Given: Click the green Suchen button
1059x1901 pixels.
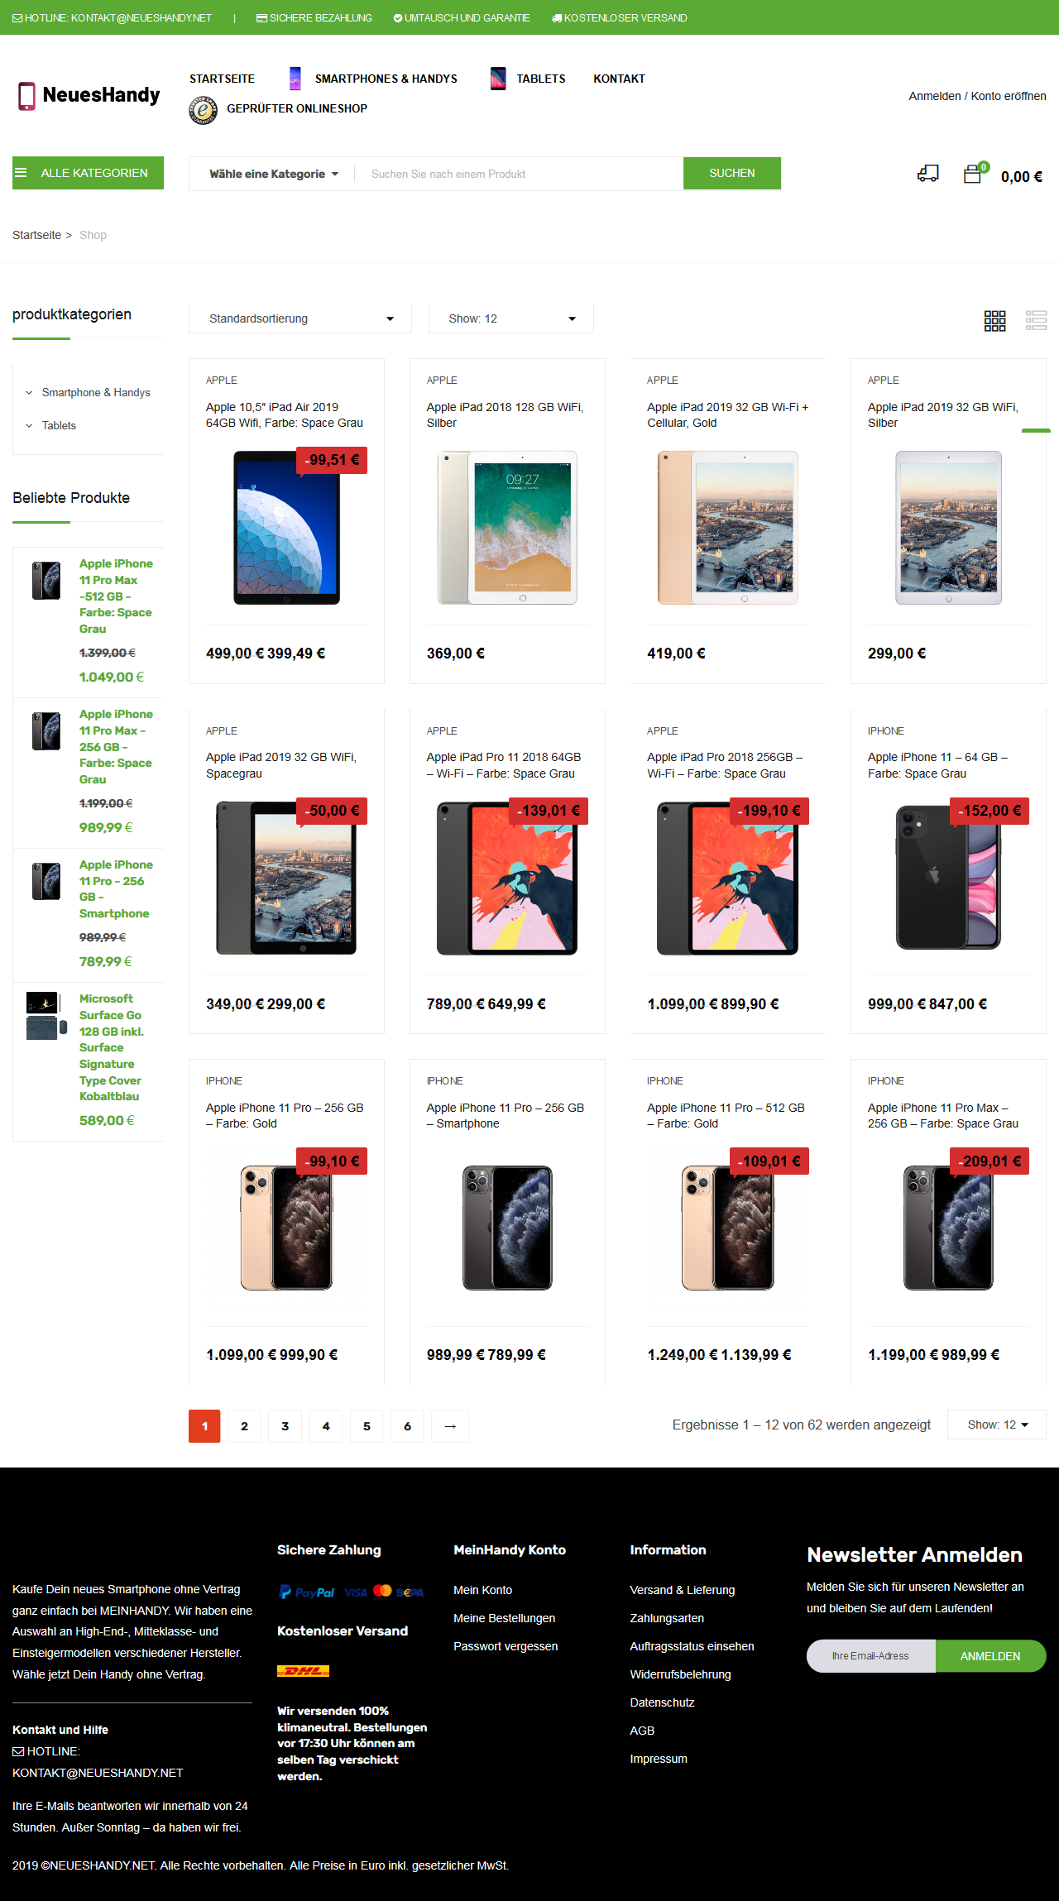Looking at the screenshot, I should [x=732, y=174].
